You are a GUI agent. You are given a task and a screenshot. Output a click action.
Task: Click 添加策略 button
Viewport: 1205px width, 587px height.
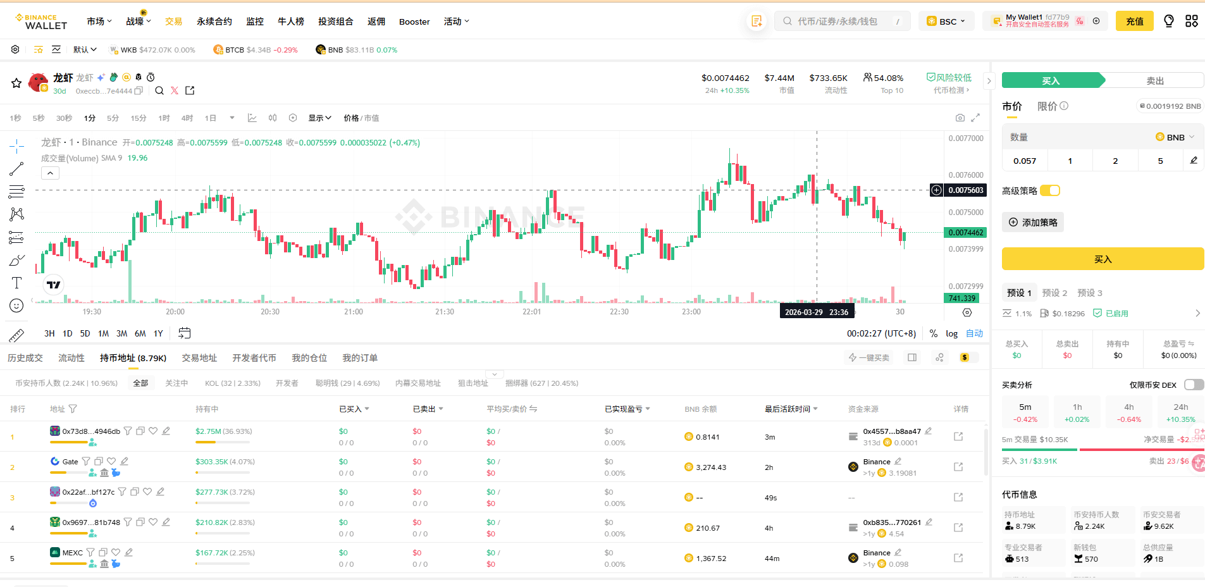pyautogui.click(x=1033, y=222)
